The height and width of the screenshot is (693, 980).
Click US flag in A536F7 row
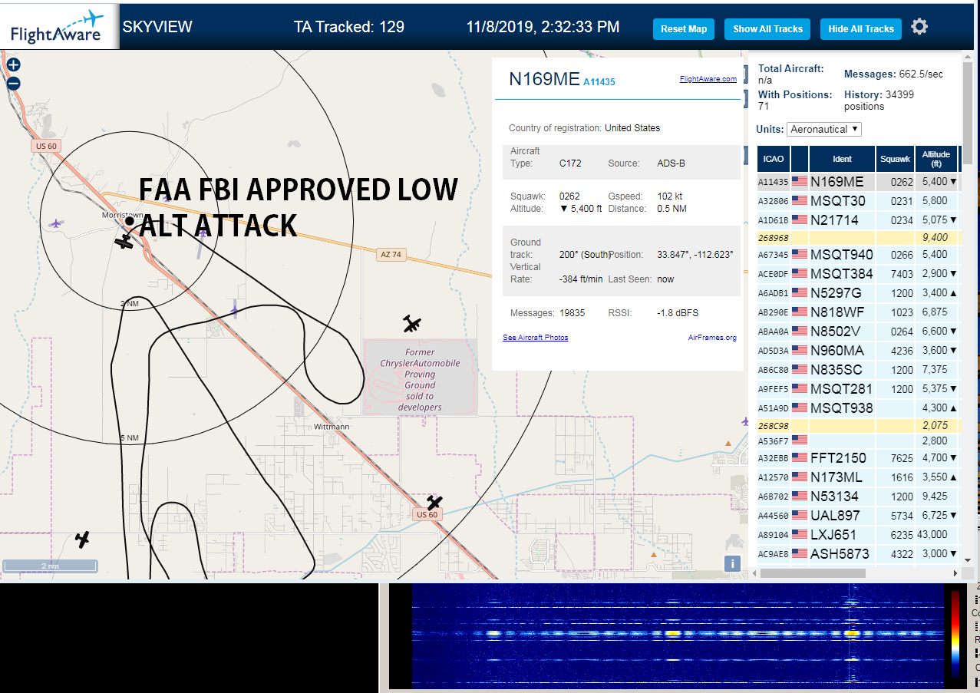[800, 440]
